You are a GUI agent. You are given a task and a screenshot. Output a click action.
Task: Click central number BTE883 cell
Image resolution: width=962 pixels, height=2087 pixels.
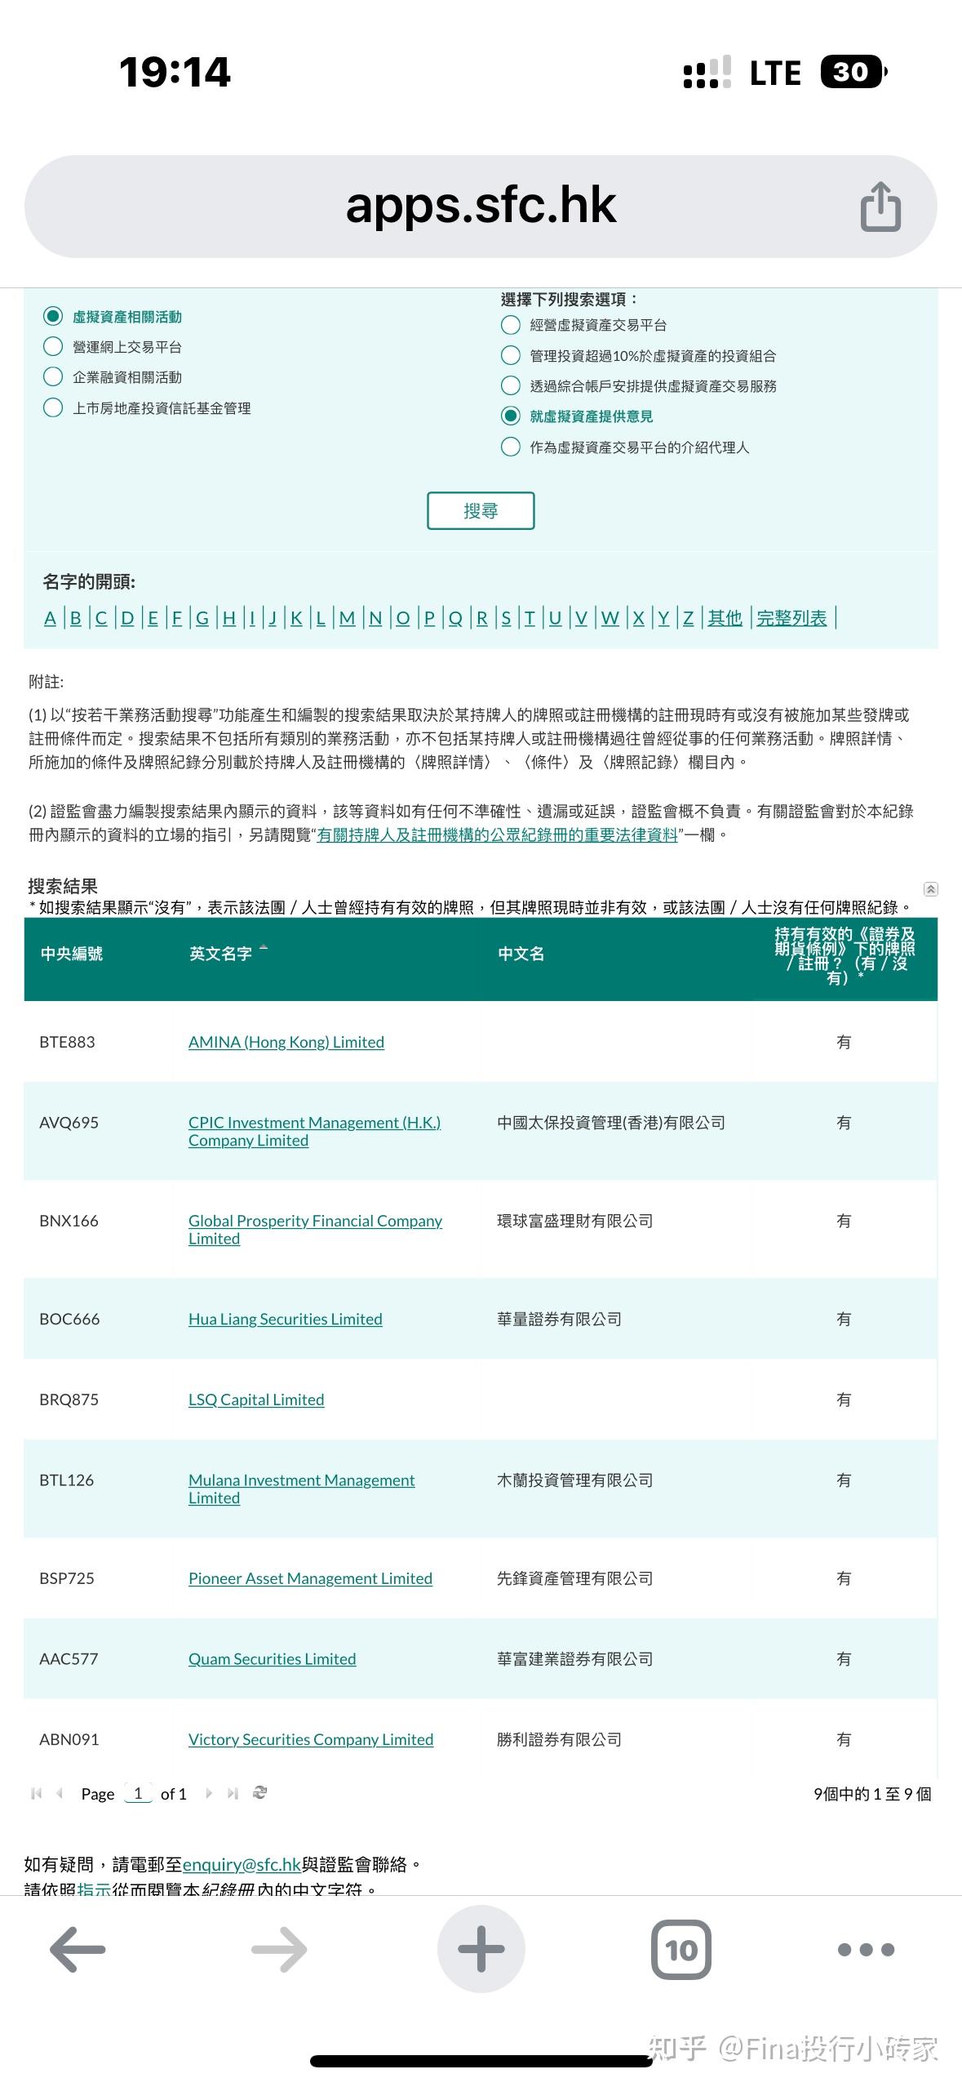tap(67, 1042)
